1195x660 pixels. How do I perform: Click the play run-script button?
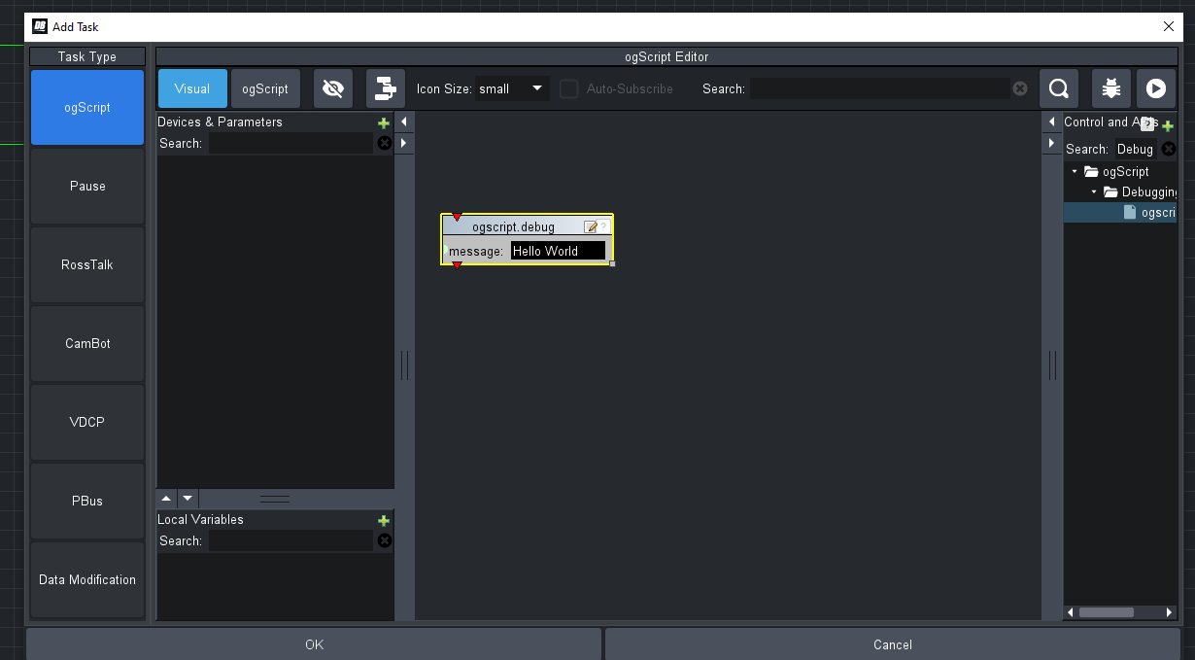click(1155, 88)
